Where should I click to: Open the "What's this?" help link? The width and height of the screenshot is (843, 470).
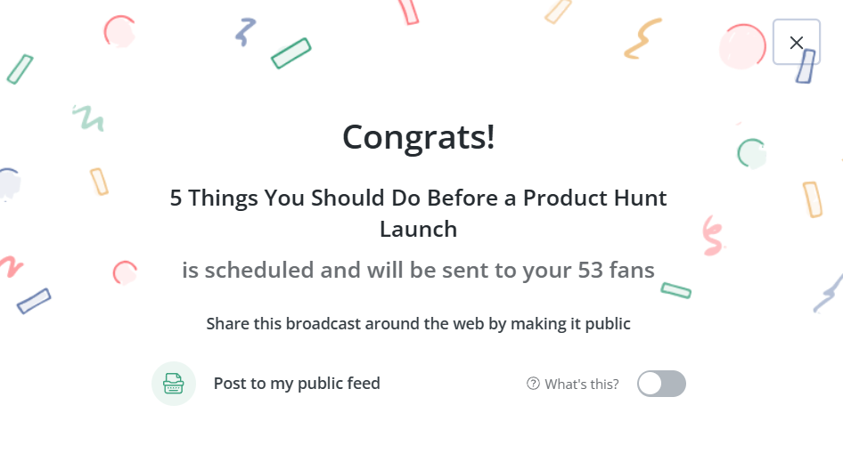(x=581, y=385)
